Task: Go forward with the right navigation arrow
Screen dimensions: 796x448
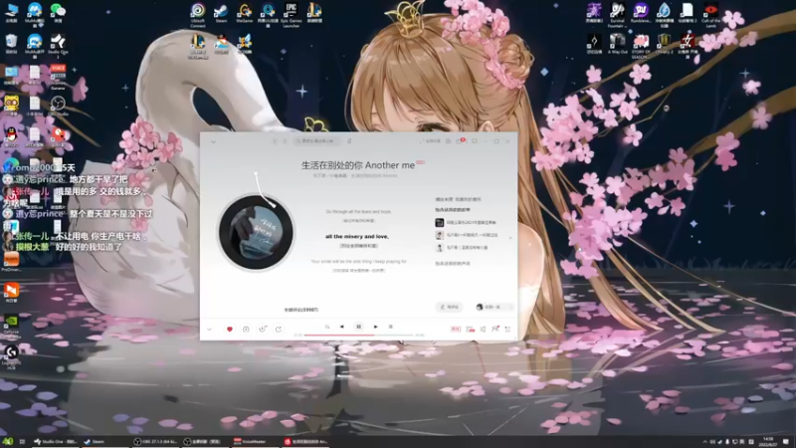Action: tap(285, 141)
